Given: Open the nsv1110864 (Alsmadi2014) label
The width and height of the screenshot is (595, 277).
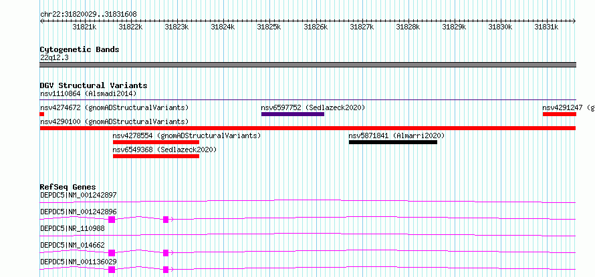Looking at the screenshot, I should tap(88, 93).
